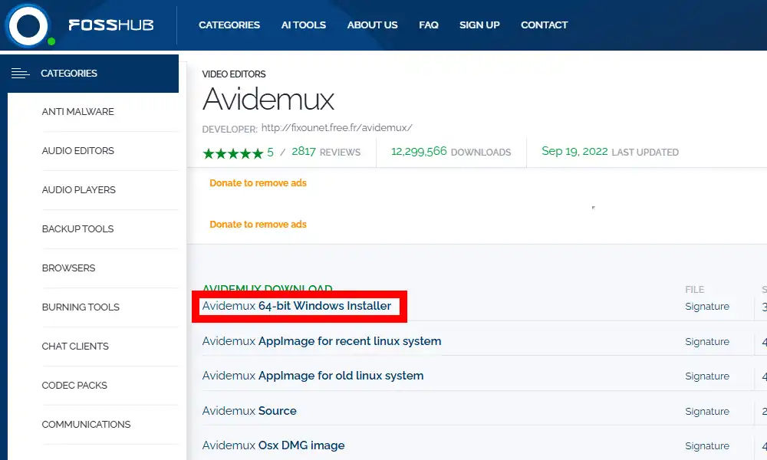Open the sidebar hamburger menu icon
The width and height of the screenshot is (767, 460).
coord(20,74)
